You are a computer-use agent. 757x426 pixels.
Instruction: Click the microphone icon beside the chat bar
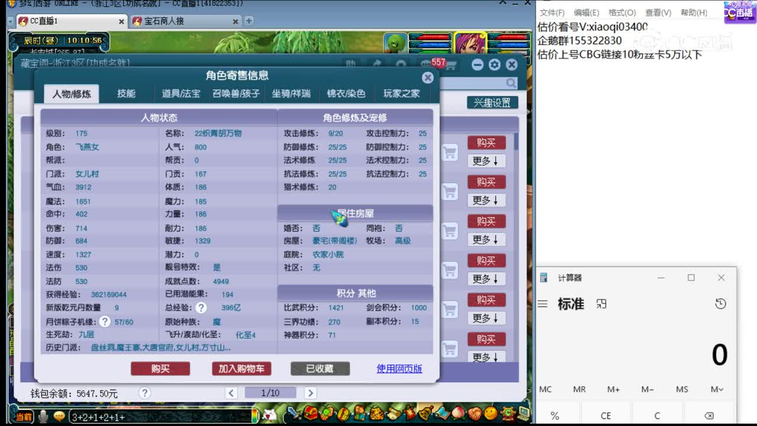[41, 416]
